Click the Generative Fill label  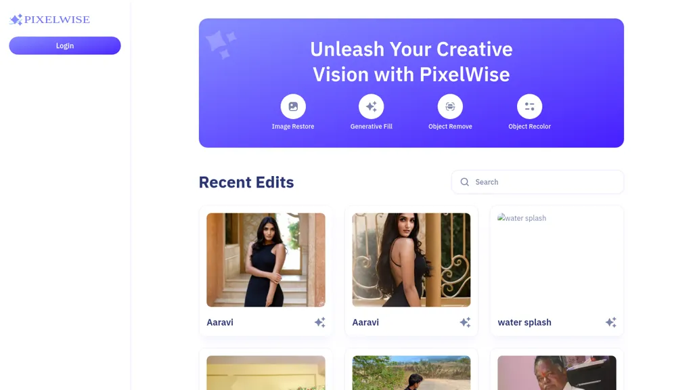(372, 127)
